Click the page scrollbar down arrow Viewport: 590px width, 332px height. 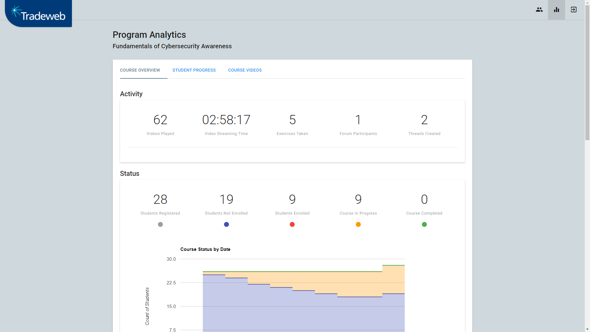[587, 329]
